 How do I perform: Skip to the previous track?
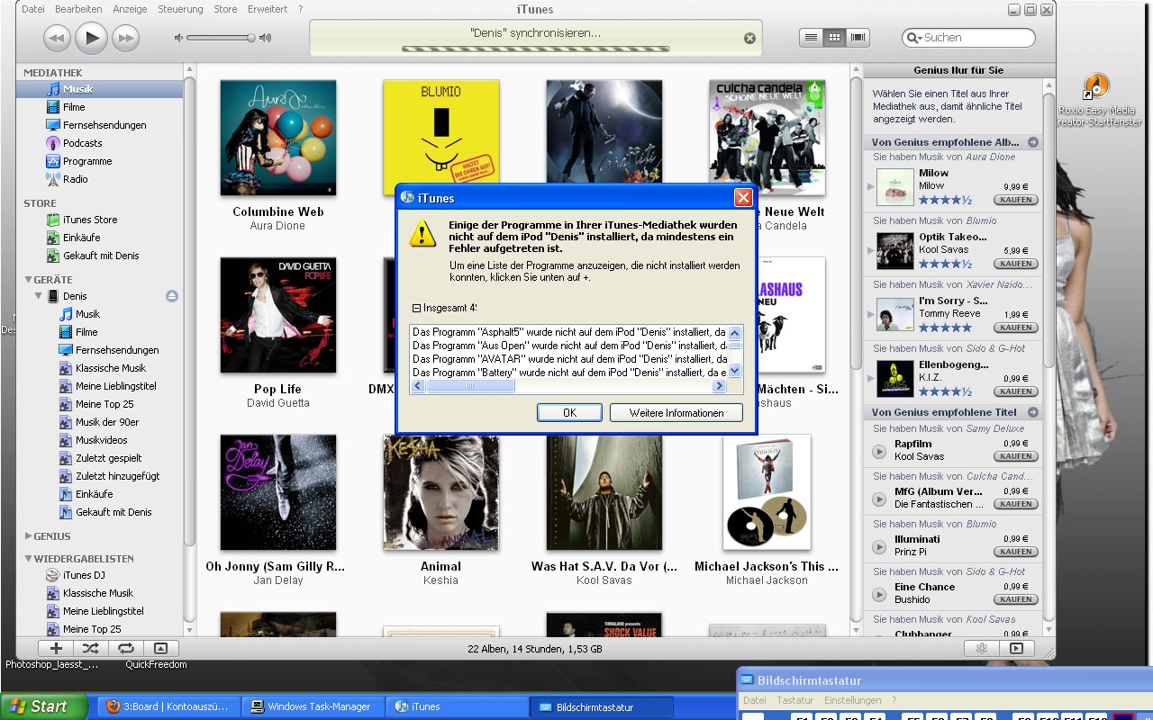(x=56, y=38)
